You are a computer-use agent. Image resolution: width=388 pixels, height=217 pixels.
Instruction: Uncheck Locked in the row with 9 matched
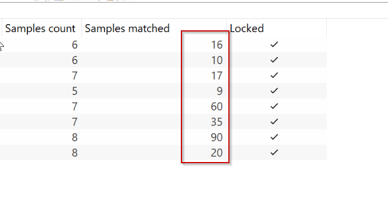(x=274, y=91)
